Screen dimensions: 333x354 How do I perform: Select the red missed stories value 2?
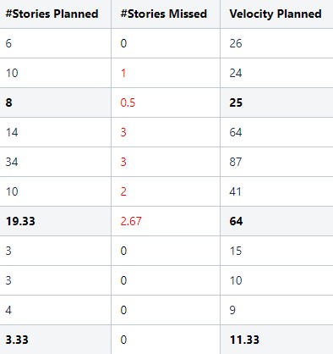click(x=123, y=191)
